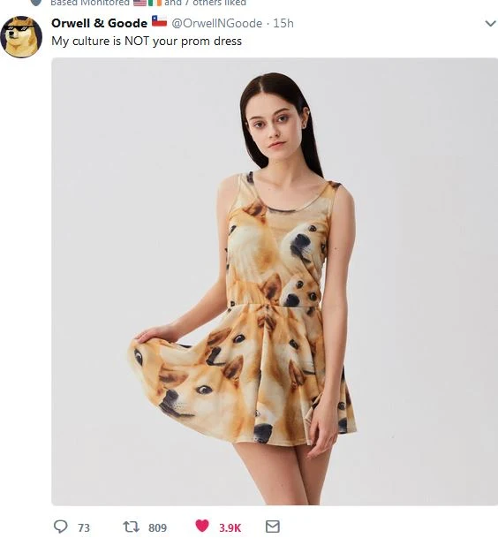
Task: Retweet this post with the arrows icon
Action: 131,527
